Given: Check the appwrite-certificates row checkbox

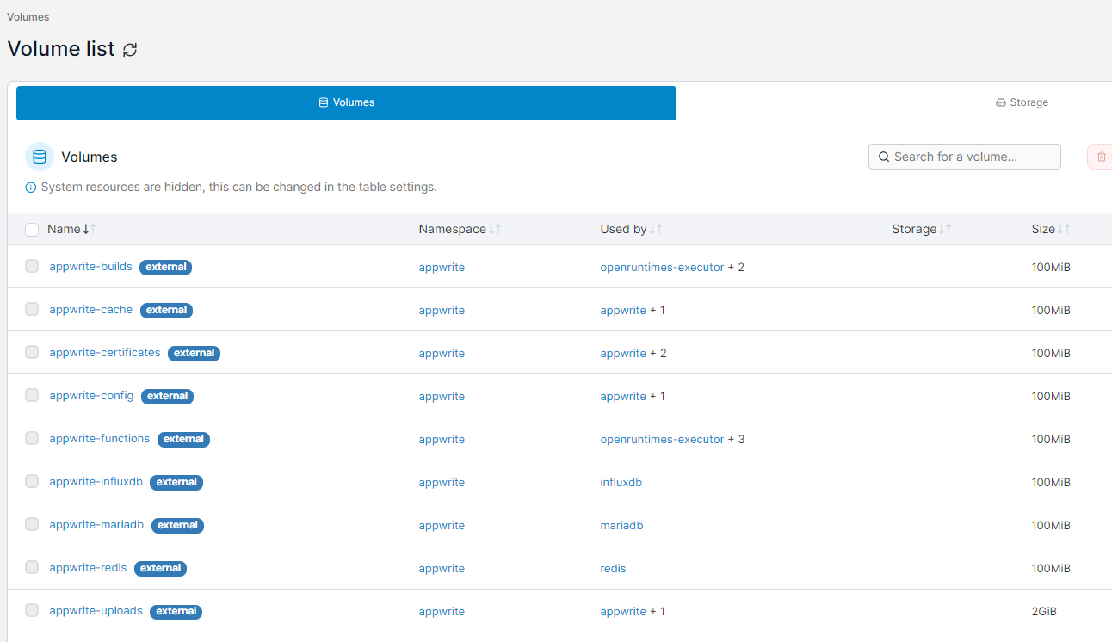Looking at the screenshot, I should (32, 352).
